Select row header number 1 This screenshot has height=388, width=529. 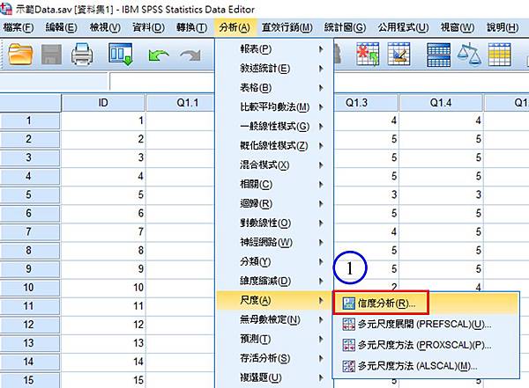30,121
